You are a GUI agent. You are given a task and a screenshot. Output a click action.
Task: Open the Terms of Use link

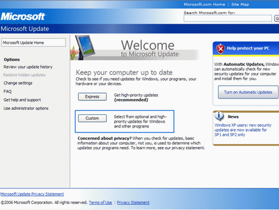tap(100, 203)
